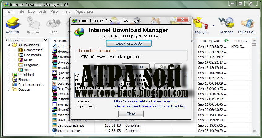This screenshot has width=262, height=138.
Task: Sort by the Last Try Date column header
Action: [210, 41]
